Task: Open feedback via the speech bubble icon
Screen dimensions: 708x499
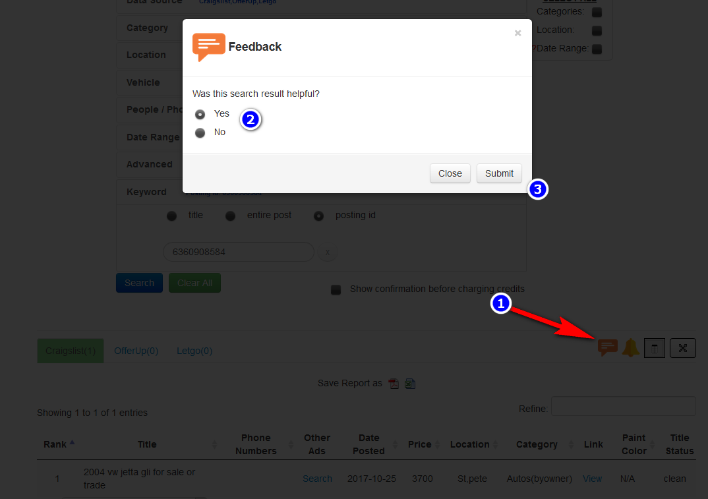Action: [607, 347]
